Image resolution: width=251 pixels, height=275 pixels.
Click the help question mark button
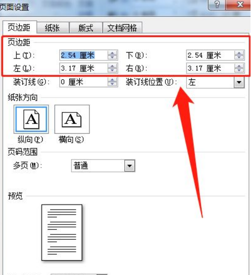coord(217,4)
